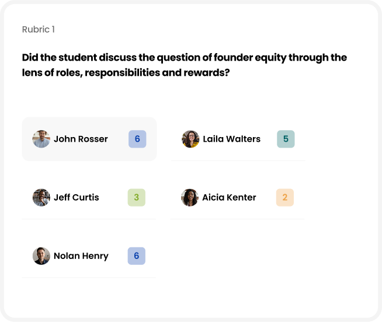Image resolution: width=382 pixels, height=322 pixels.
Task: Open the John Rosser name link
Action: [x=81, y=139]
